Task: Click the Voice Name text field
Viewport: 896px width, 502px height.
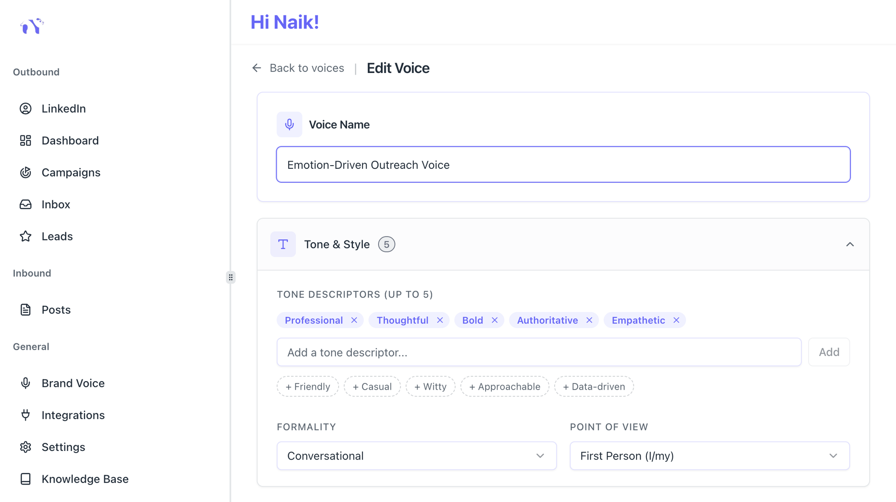Action: (563, 165)
